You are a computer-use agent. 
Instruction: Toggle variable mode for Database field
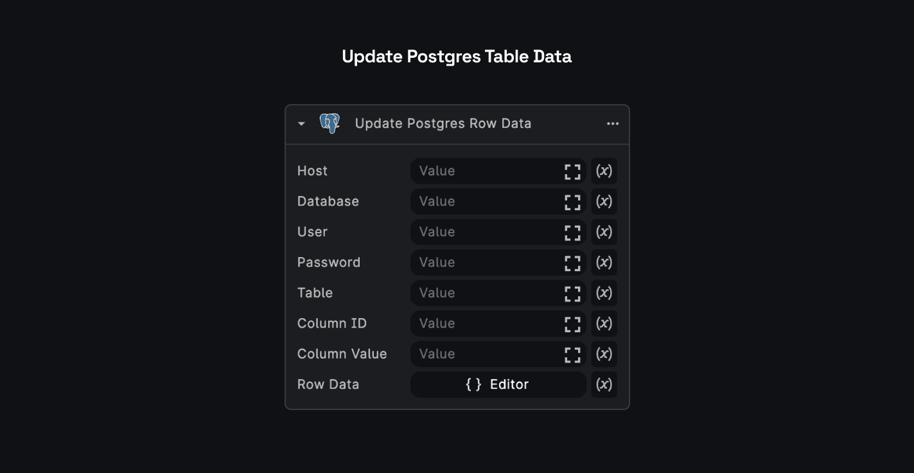pos(604,202)
